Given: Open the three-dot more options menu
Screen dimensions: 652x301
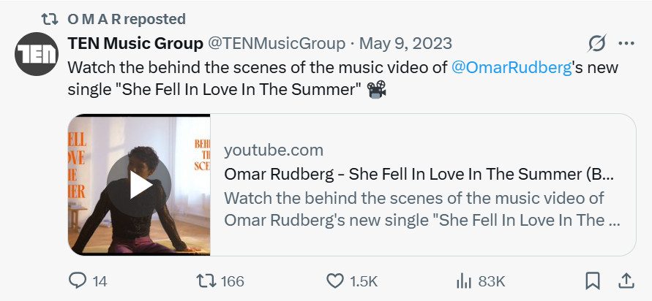Looking at the screenshot, I should pyautogui.click(x=626, y=44).
